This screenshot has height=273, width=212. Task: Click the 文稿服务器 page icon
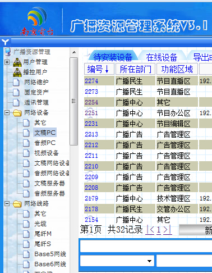tap(26, 184)
